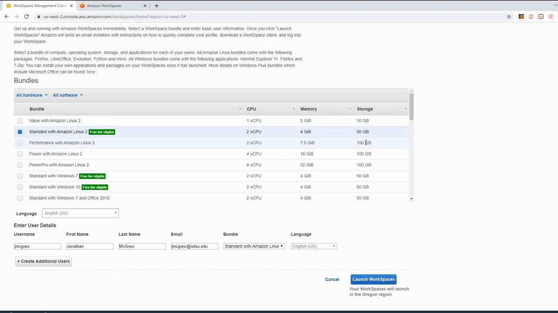This screenshot has width=558, height=313.
Task: Click the 32 GiB memory cell
Action: (x=306, y=165)
